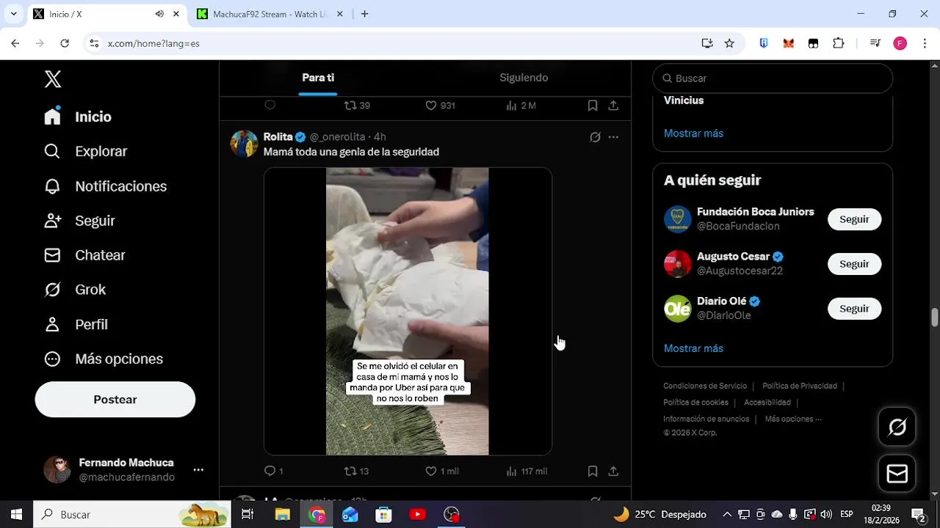Screen dimensions: 940x528
Task: Repost Rolita's post with 13 reposts
Action: tap(356, 471)
